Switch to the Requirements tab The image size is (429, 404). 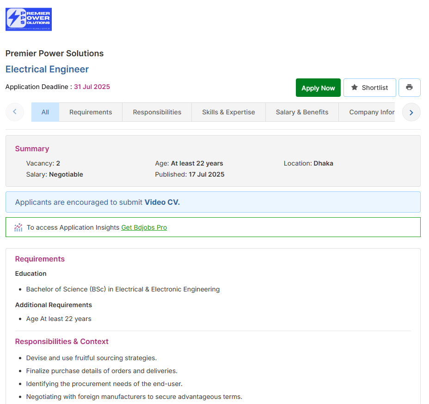click(x=91, y=112)
